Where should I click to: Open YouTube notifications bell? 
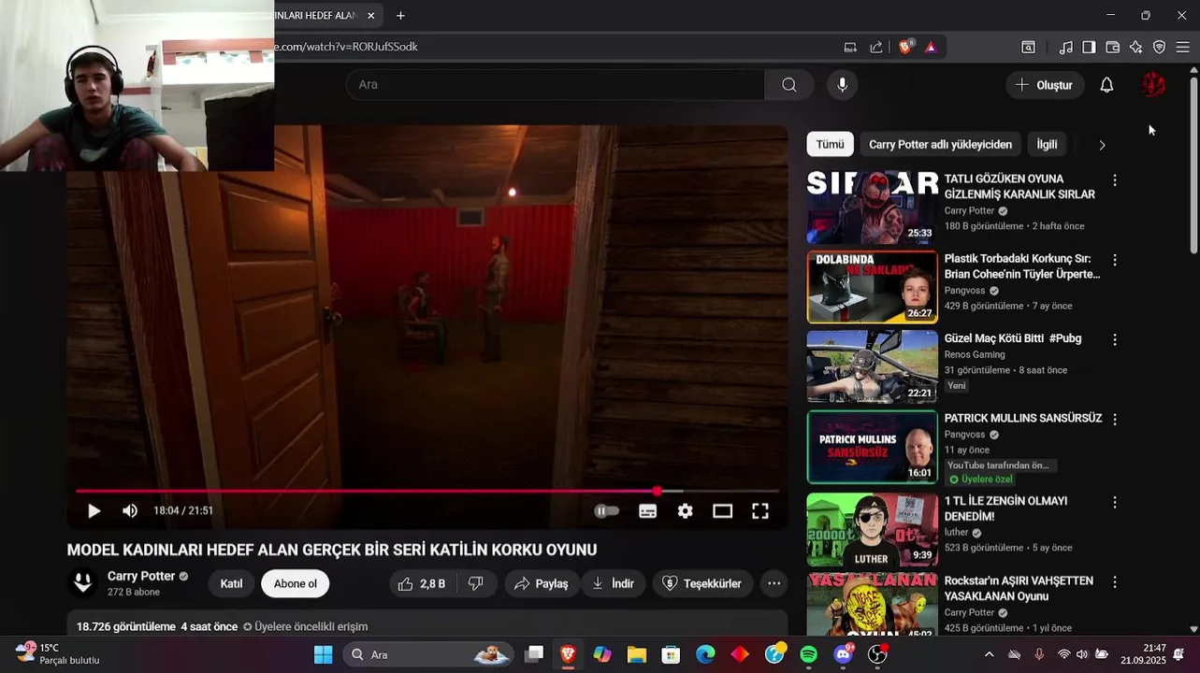[x=1106, y=85]
